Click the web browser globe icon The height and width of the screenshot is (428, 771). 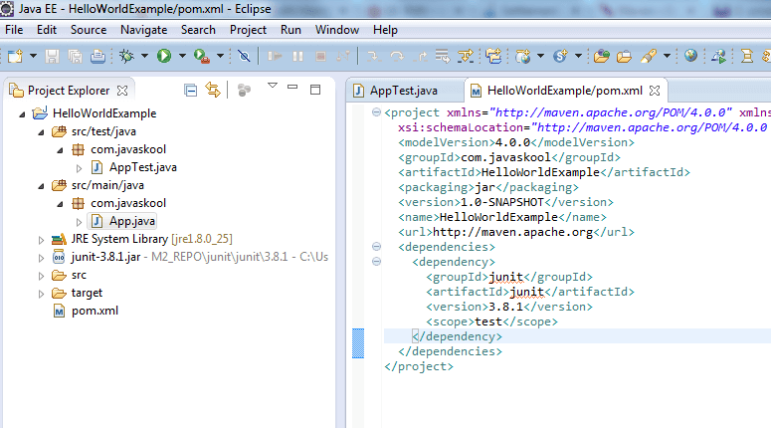(x=690, y=56)
